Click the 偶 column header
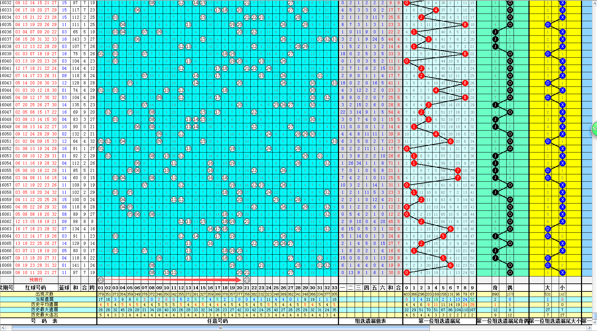The width and height of the screenshot is (597, 331). click(x=510, y=288)
